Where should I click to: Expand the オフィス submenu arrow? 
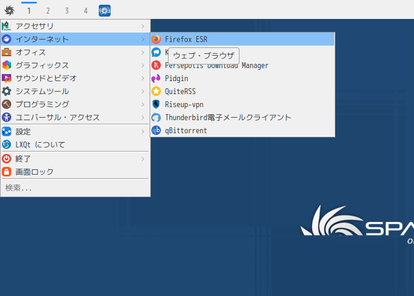point(143,52)
